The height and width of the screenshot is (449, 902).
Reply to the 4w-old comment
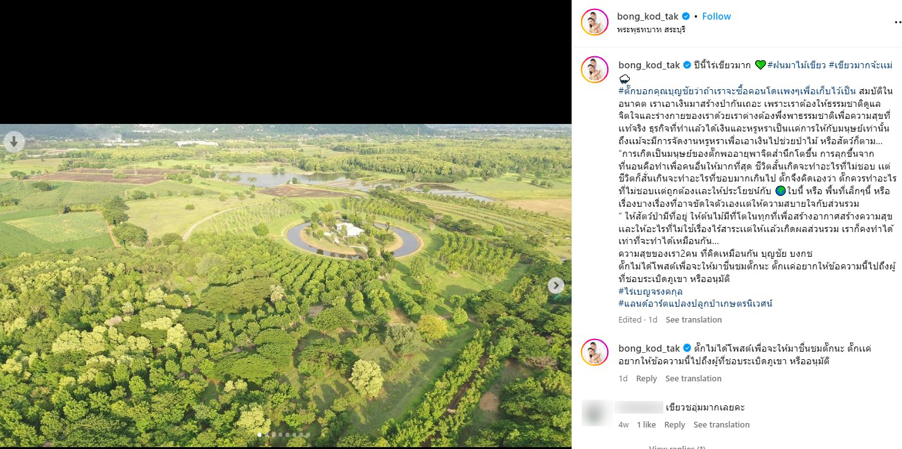click(675, 425)
